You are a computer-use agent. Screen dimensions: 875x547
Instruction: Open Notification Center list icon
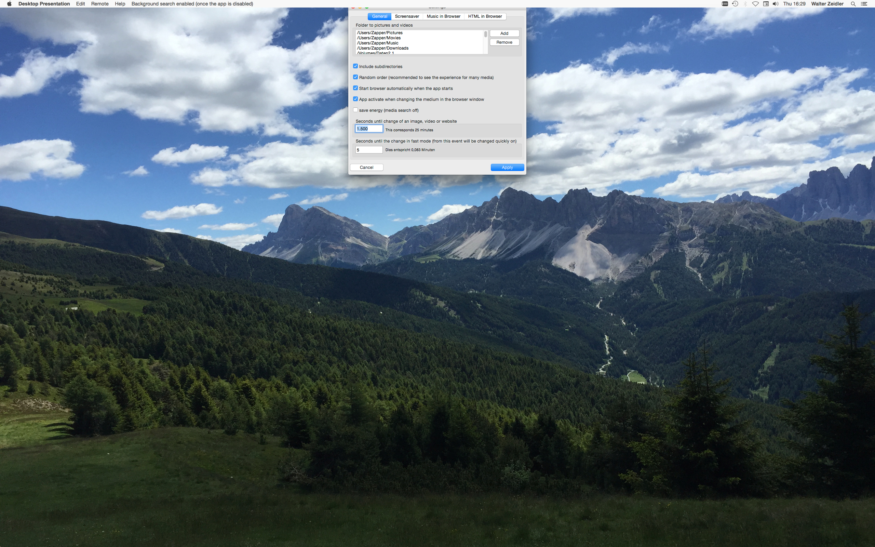864,4
